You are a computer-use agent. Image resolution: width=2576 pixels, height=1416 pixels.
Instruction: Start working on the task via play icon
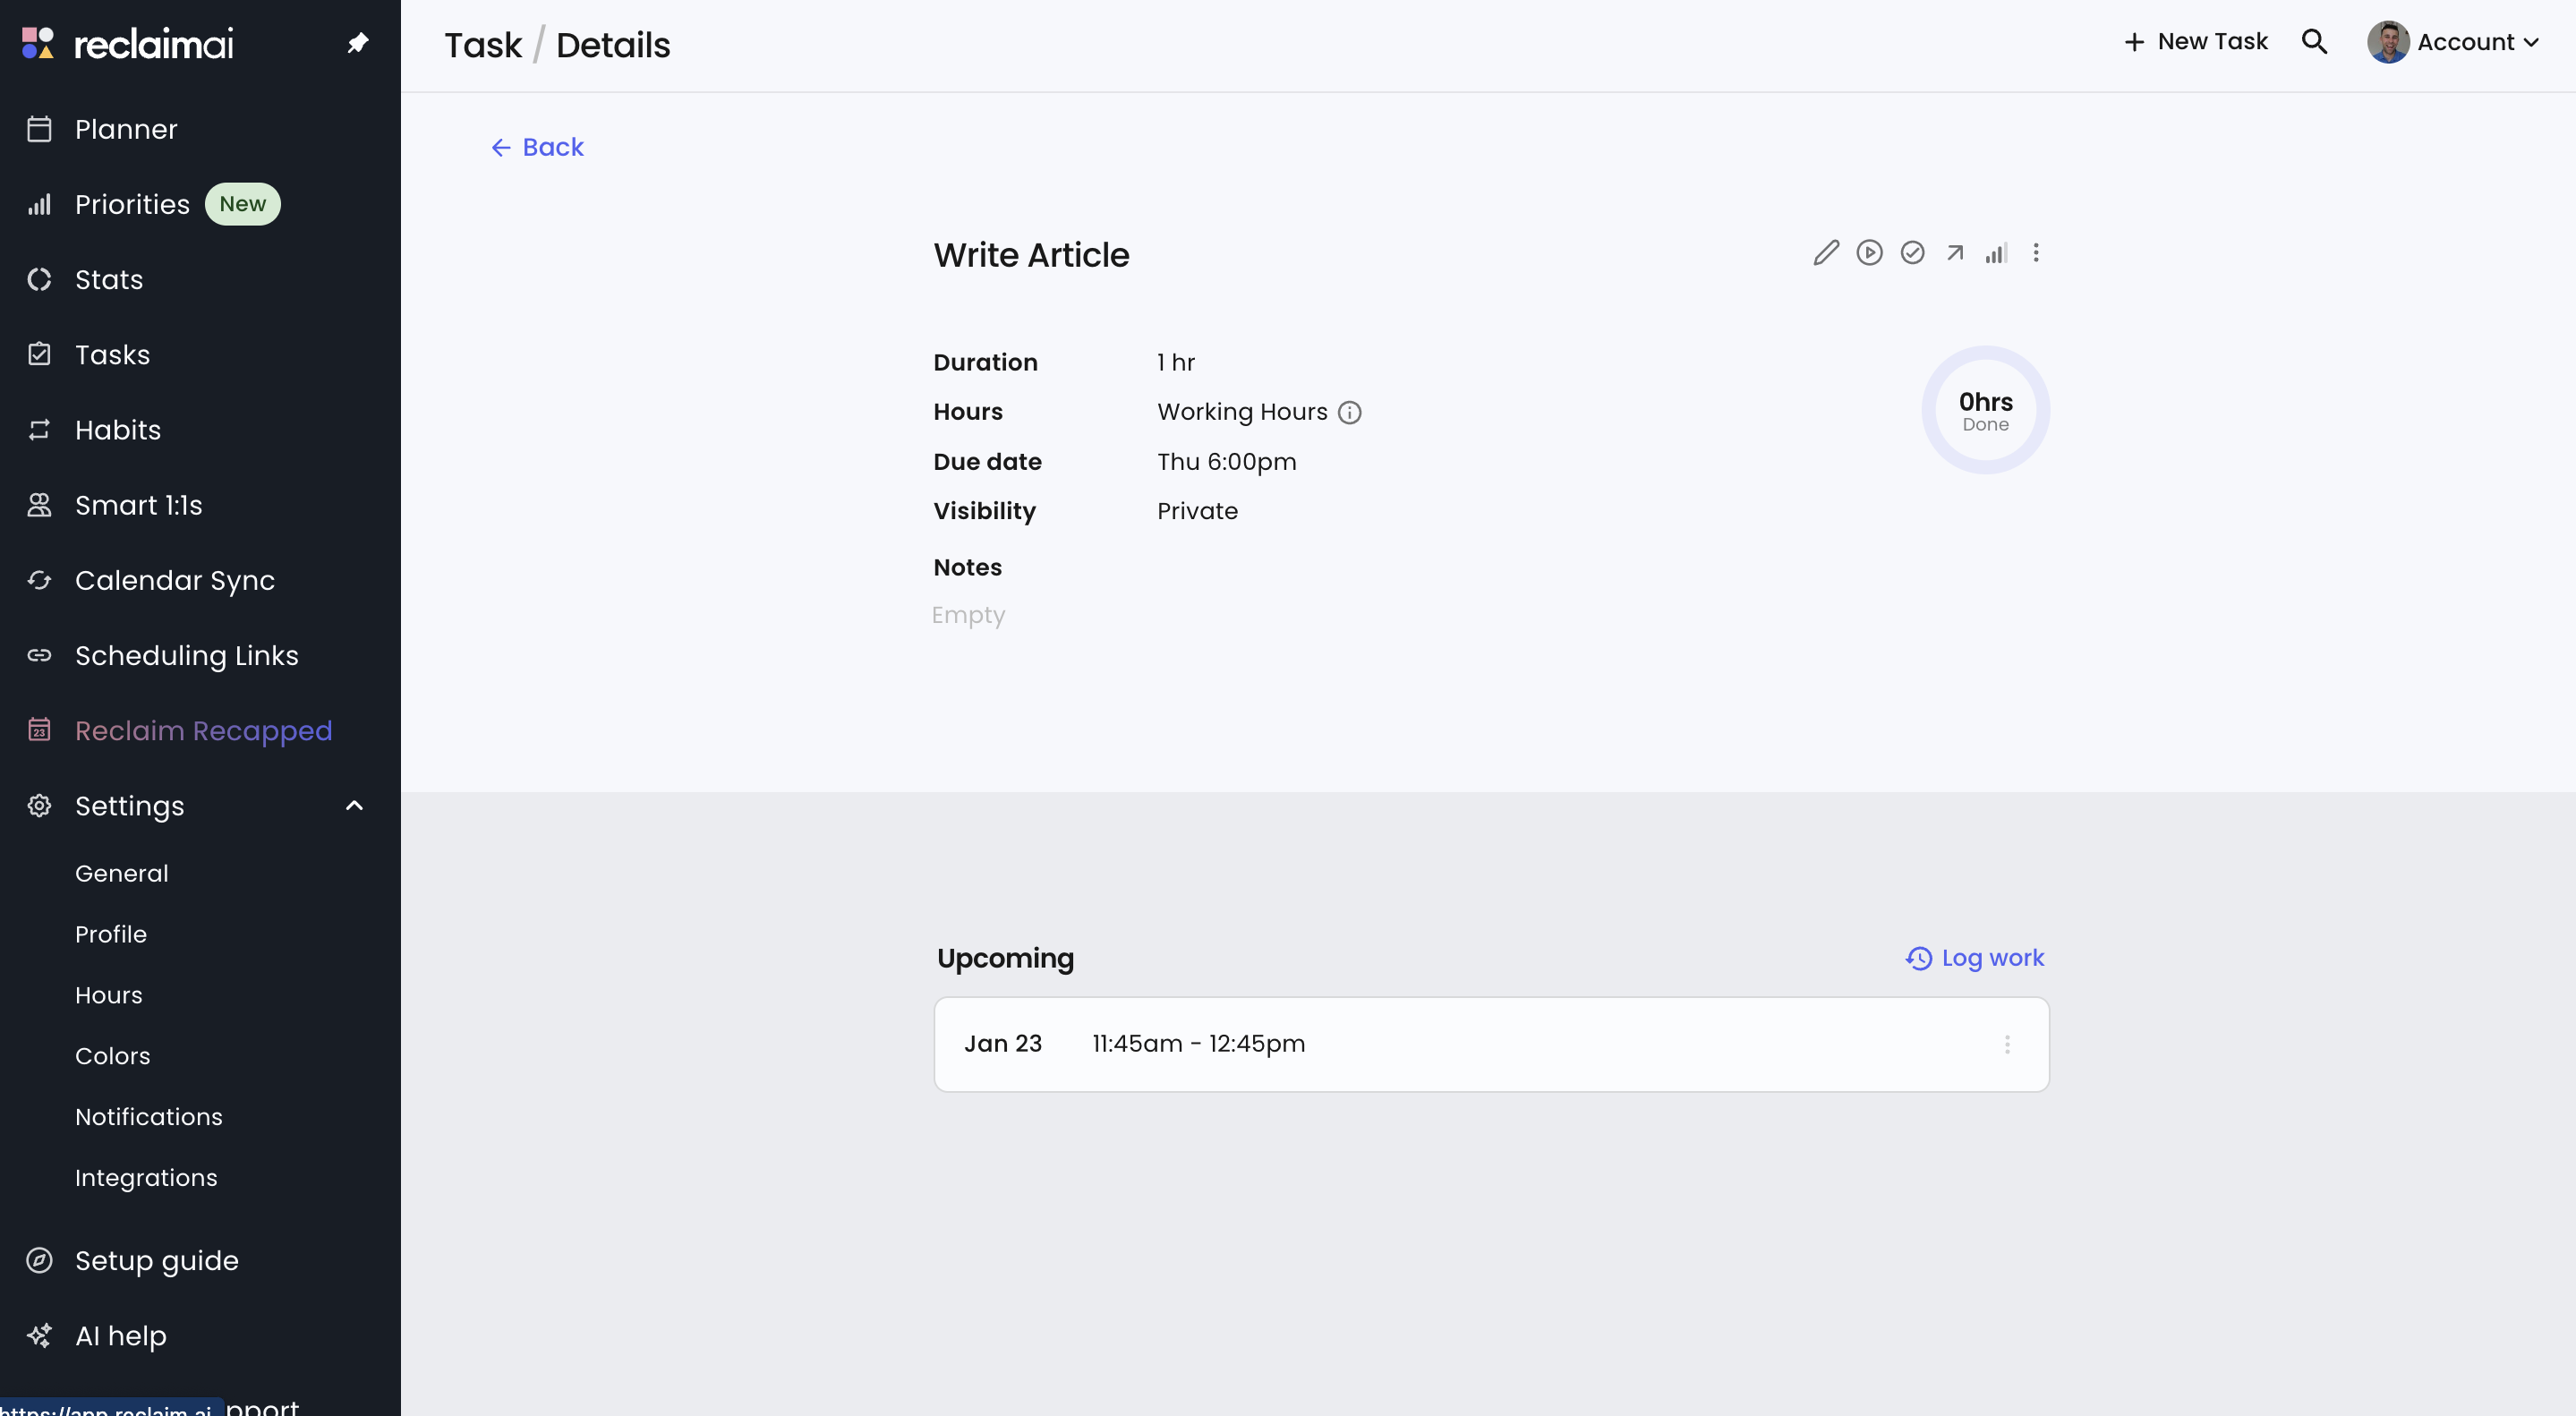tap(1869, 252)
